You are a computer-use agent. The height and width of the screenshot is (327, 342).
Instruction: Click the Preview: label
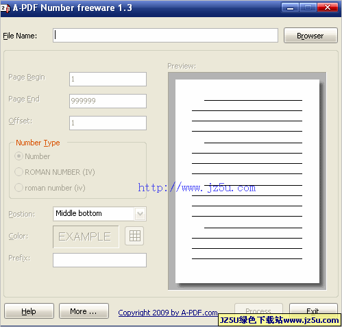click(x=182, y=66)
